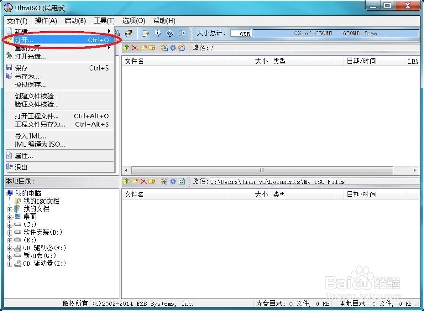
Task: Click the 650MB capacity progress bar
Action: point(336,33)
